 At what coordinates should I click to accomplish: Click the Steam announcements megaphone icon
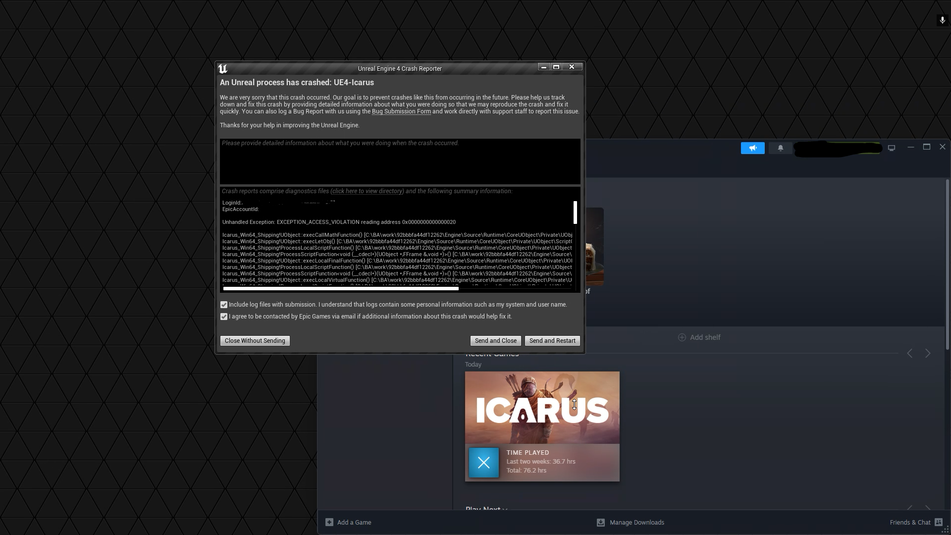(752, 148)
